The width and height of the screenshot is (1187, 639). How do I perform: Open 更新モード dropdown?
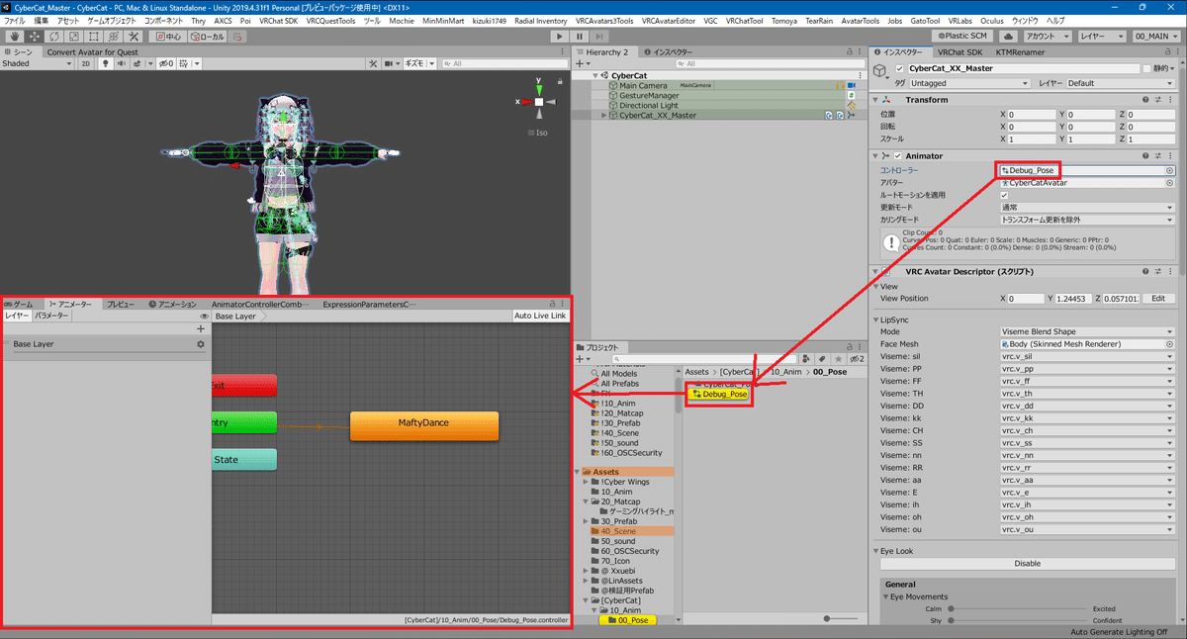click(x=1087, y=208)
